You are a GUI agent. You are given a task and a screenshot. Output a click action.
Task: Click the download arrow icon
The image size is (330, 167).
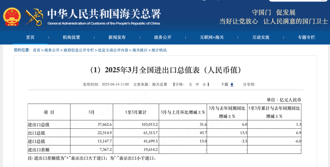point(232,85)
